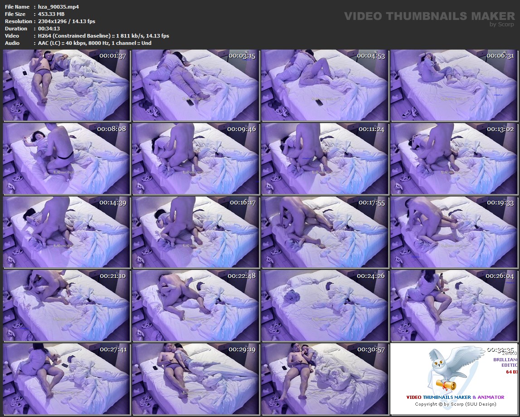Click the timestamp text 00:29:19

[242, 349]
